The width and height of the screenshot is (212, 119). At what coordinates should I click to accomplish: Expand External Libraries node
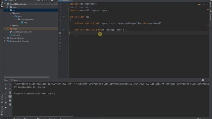tap(5, 38)
